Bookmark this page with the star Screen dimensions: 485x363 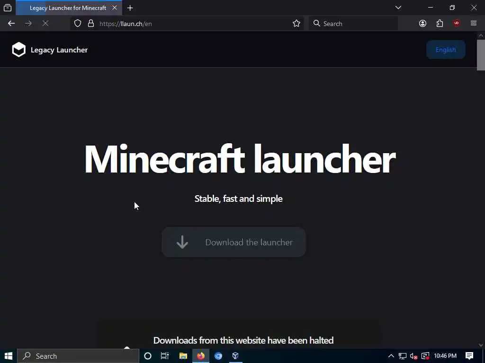click(x=296, y=24)
